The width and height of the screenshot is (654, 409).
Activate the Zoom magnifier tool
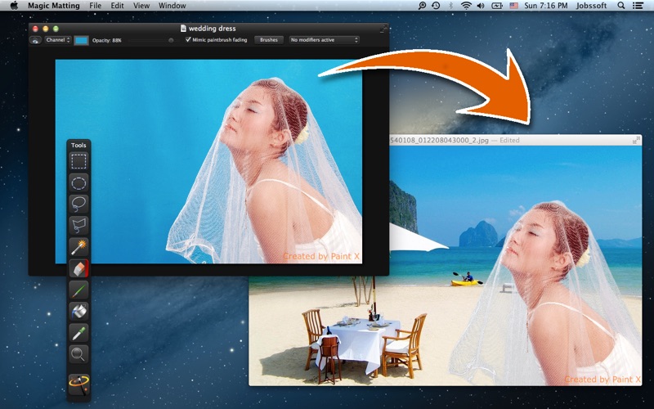pyautogui.click(x=78, y=353)
